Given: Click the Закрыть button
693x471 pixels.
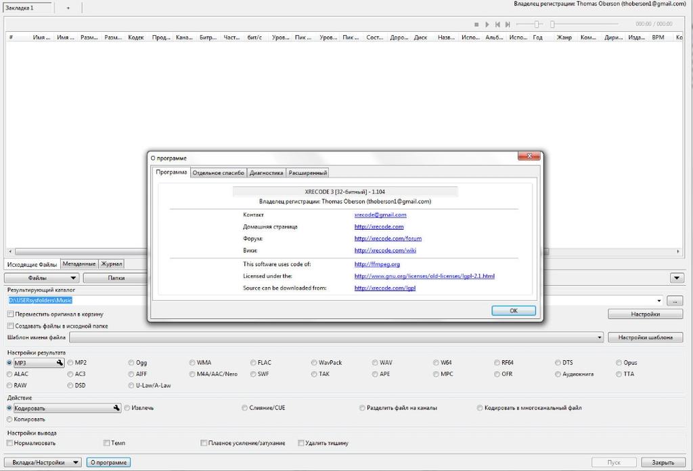Looking at the screenshot, I should point(663,463).
